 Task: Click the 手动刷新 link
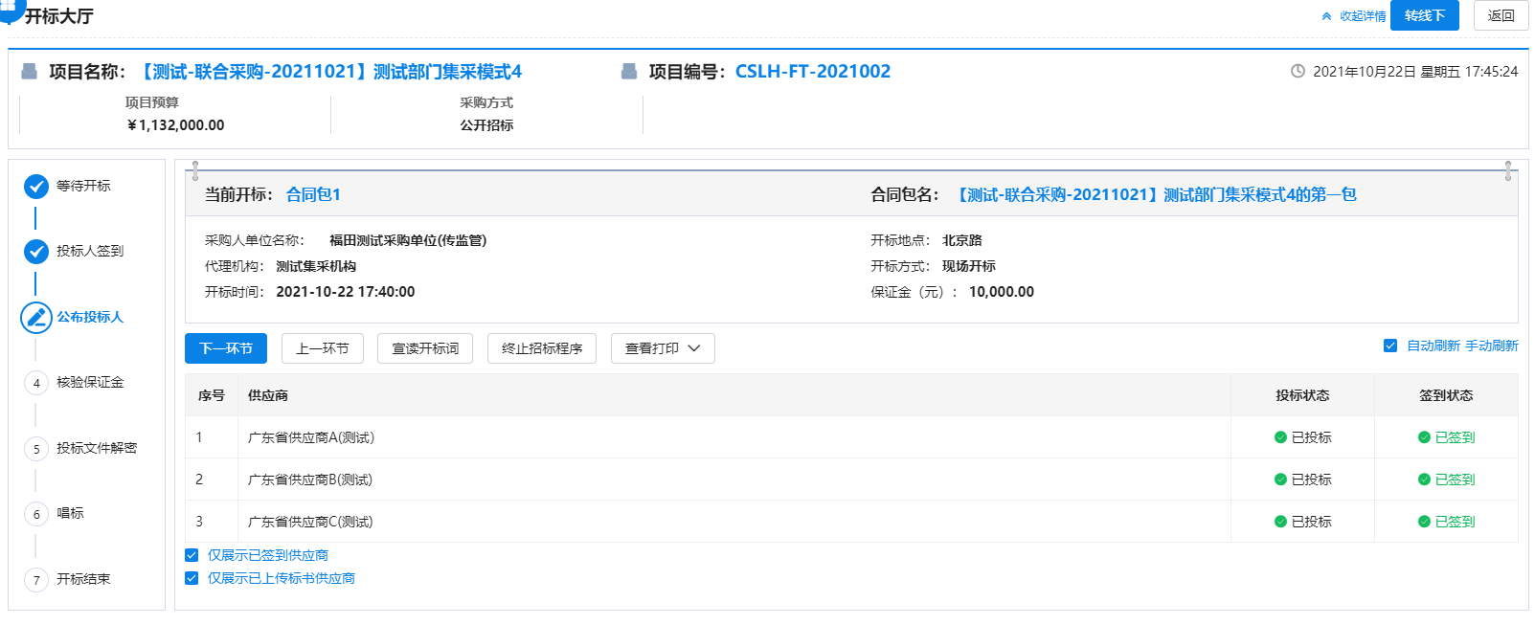point(1491,346)
